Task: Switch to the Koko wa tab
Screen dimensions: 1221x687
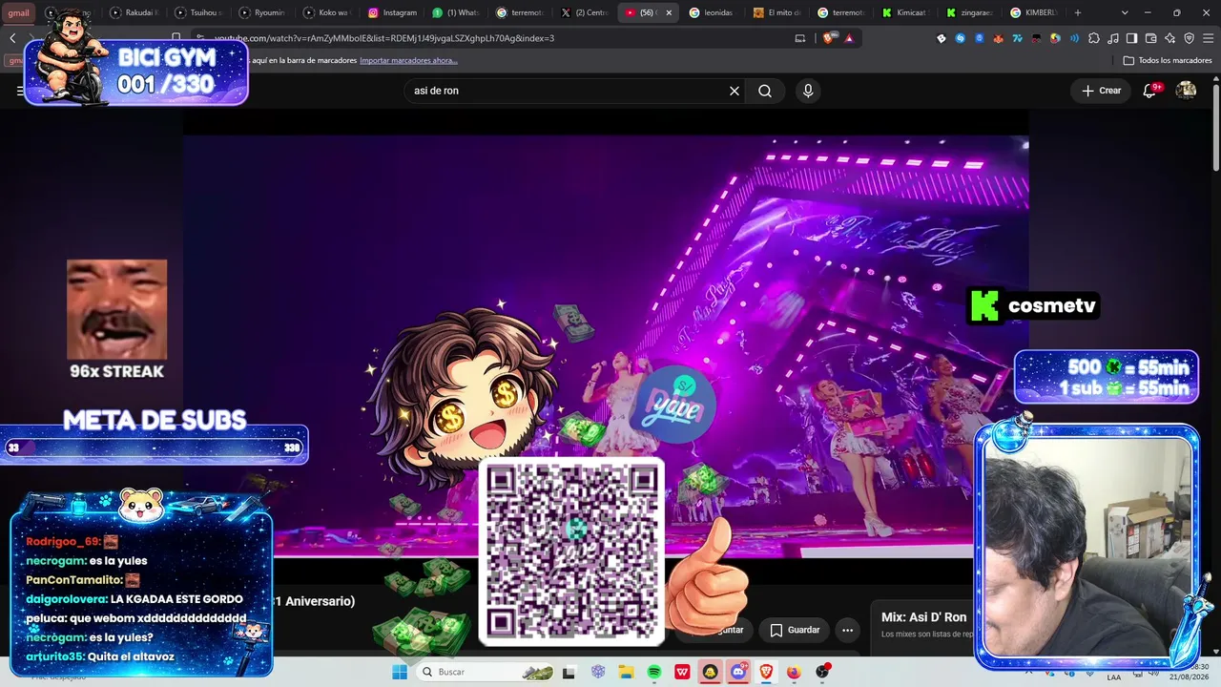Action: [327, 12]
